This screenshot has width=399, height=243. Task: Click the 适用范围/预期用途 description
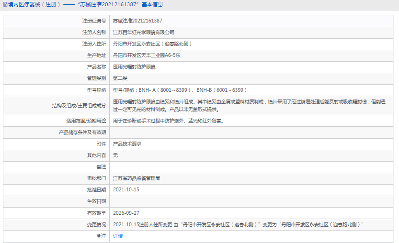coord(168,121)
